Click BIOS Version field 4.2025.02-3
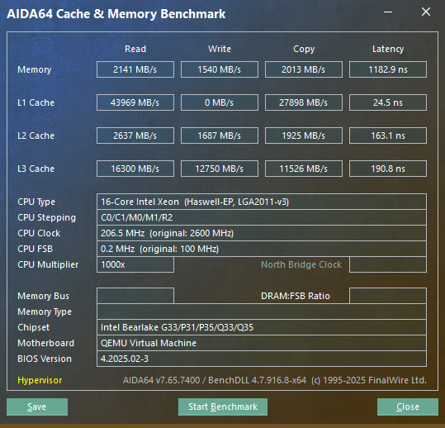The image size is (445, 428). [262, 359]
